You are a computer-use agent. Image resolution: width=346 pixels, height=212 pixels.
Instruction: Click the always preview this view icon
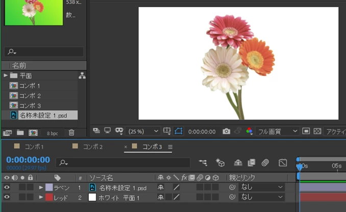[96, 131]
